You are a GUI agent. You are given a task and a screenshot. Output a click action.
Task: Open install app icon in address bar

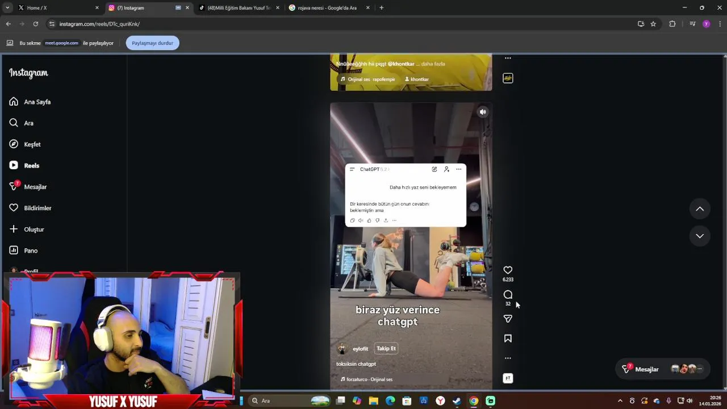coord(641,24)
